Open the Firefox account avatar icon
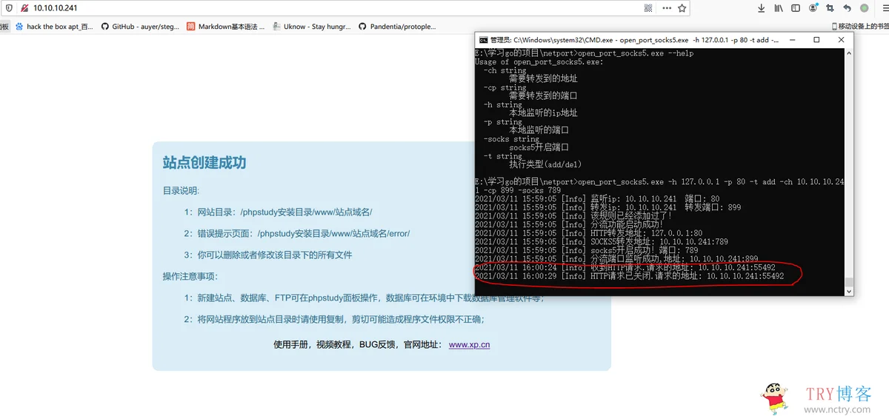The width and height of the screenshot is (889, 416). click(813, 8)
